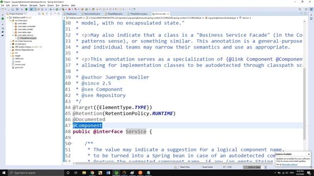Select pom.xml in Project Explorer
This screenshot has width=314, height=176.
tap(19, 67)
